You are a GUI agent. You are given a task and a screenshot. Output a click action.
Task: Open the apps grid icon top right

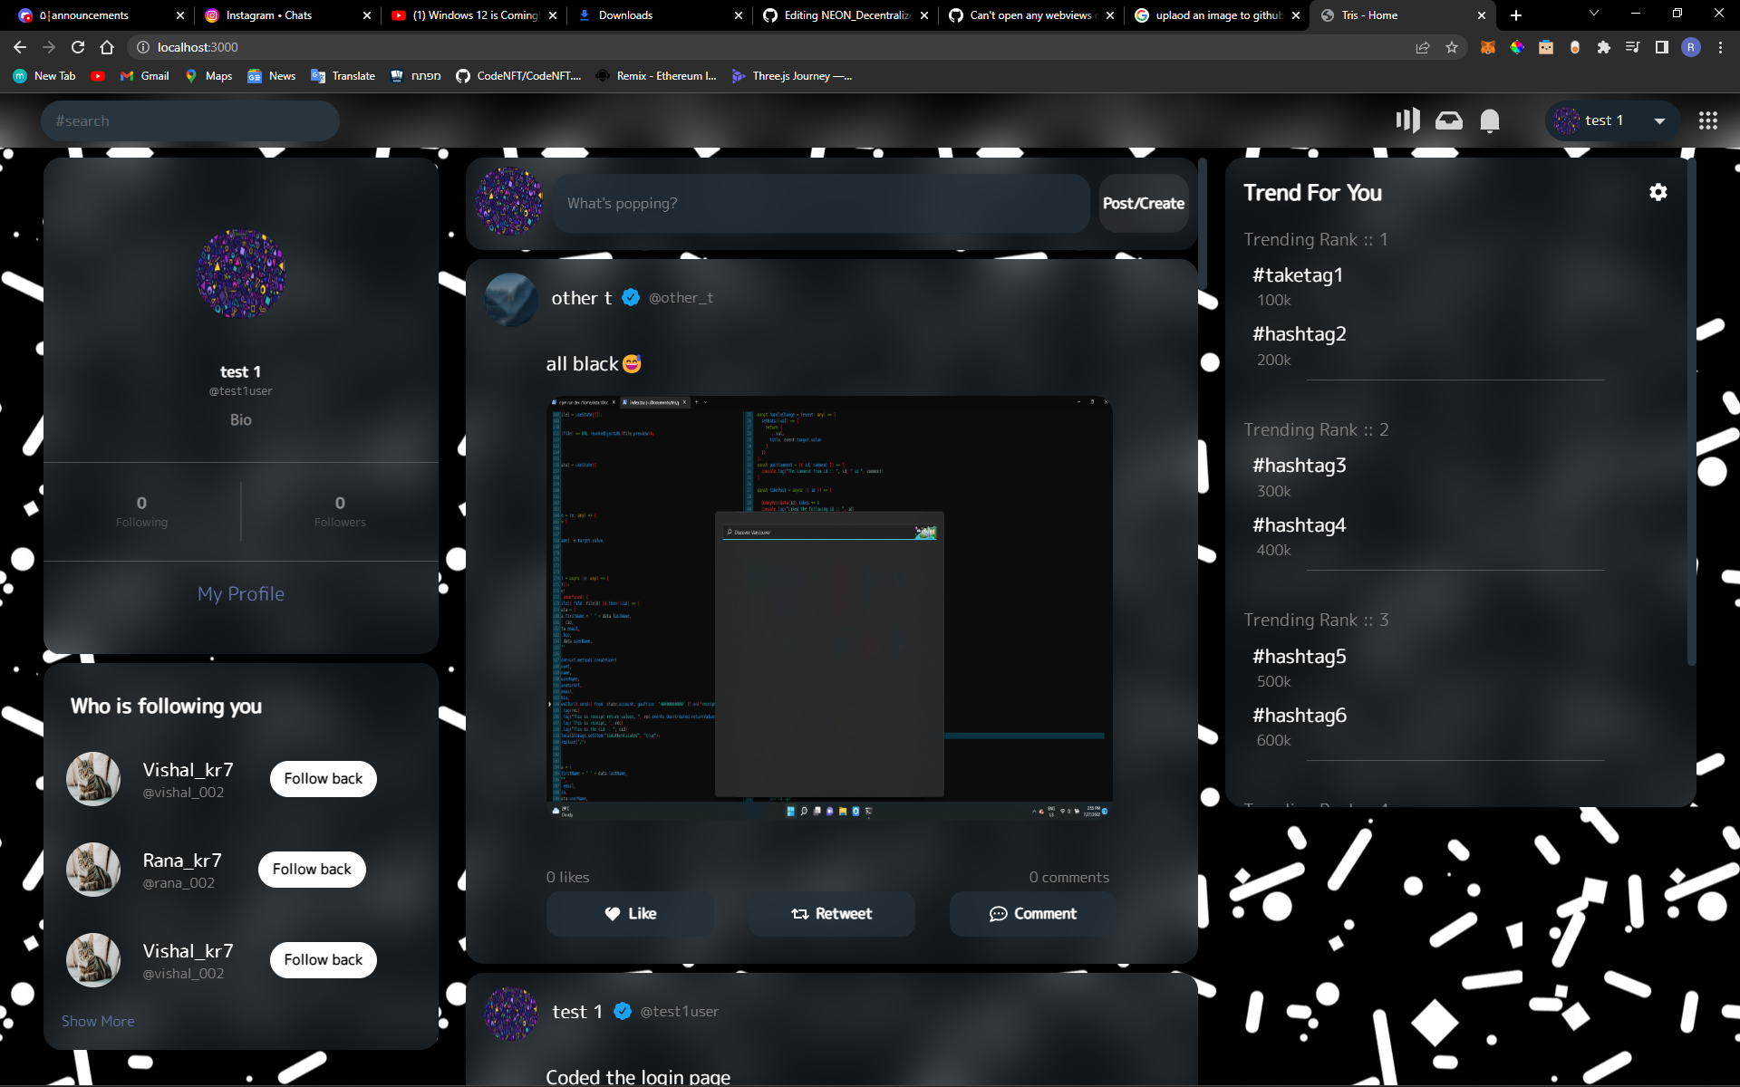[x=1707, y=120]
